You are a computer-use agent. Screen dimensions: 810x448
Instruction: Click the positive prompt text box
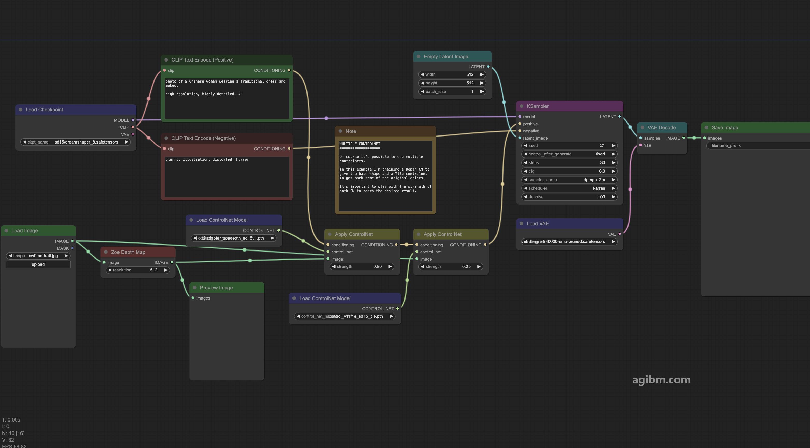pos(227,99)
